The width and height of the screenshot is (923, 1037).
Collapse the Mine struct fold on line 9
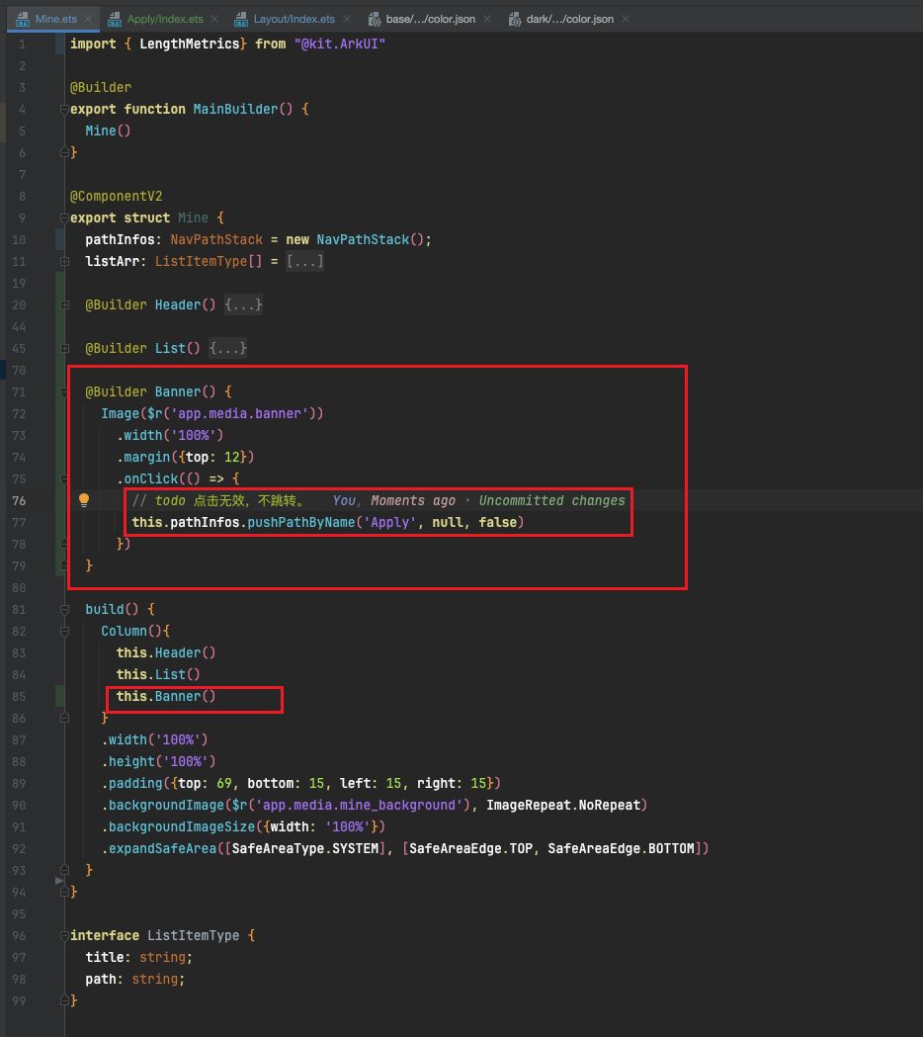click(64, 218)
